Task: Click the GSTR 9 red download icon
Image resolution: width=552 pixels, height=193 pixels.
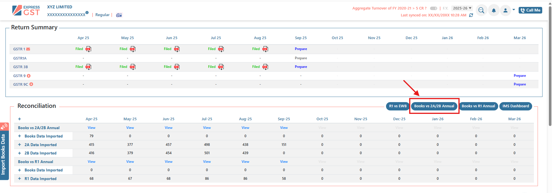Action: pyautogui.click(x=29, y=76)
